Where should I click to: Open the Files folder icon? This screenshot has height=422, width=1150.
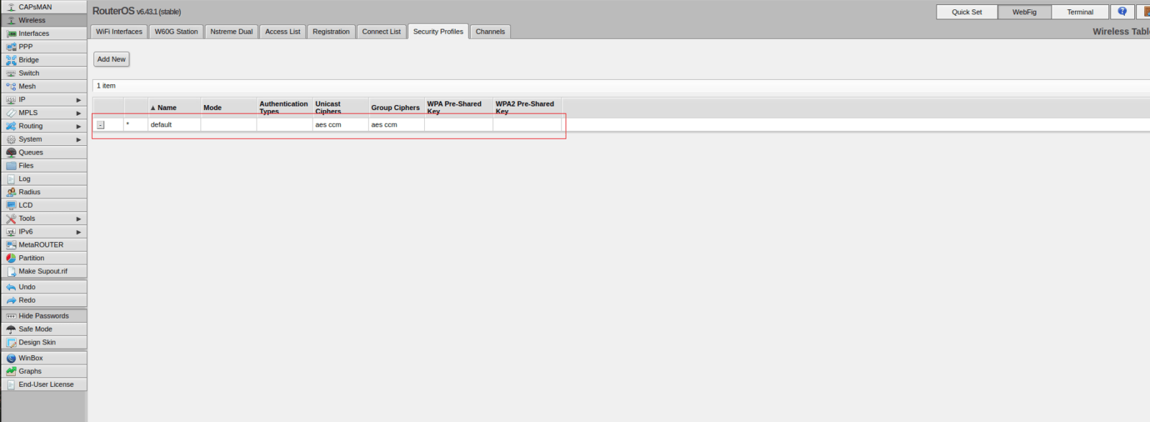[x=11, y=165]
